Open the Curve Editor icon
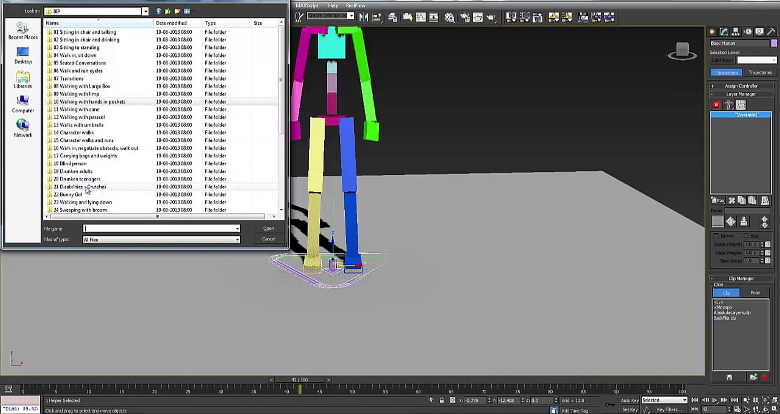The height and width of the screenshot is (414, 780). [x=421, y=17]
